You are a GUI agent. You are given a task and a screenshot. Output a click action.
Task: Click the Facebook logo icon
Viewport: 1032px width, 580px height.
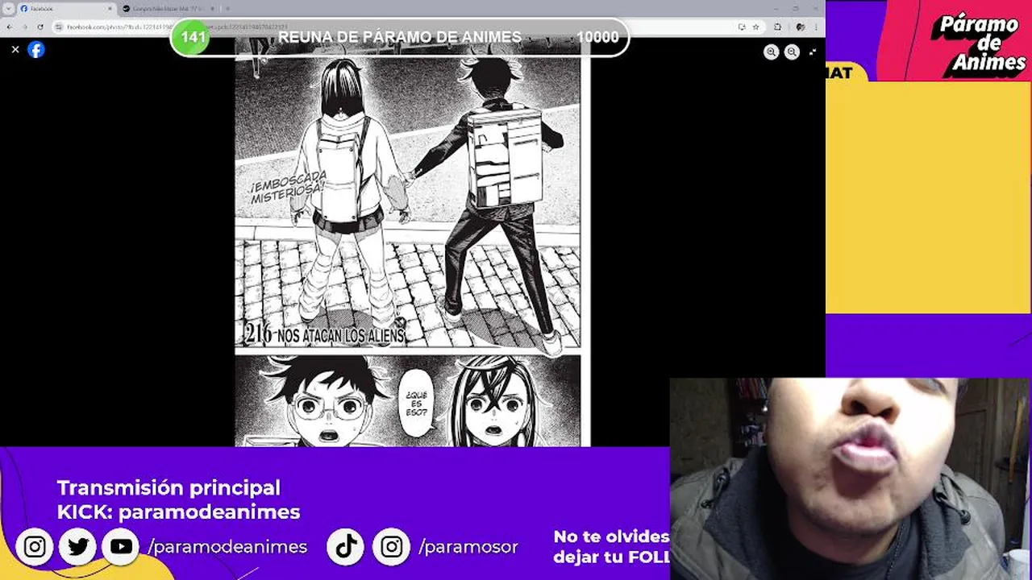36,49
